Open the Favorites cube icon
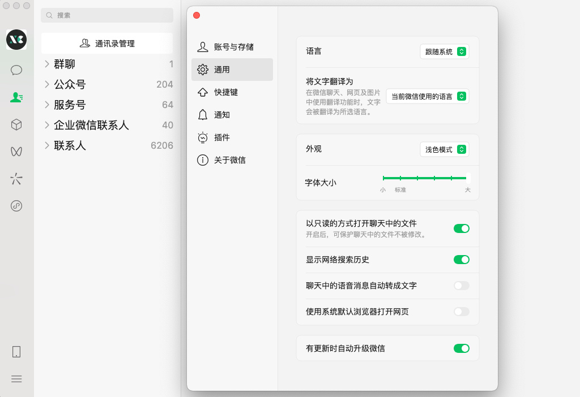The width and height of the screenshot is (580, 397). pos(16,124)
